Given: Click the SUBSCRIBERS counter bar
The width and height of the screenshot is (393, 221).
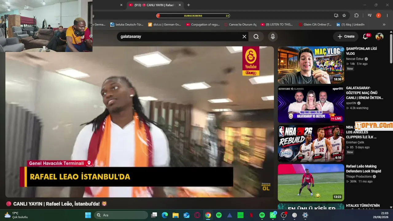Looking at the screenshot, I should click(193, 16).
